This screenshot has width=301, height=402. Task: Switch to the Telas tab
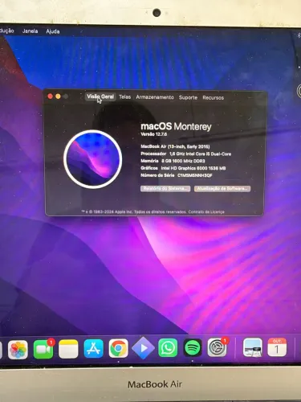click(x=125, y=97)
